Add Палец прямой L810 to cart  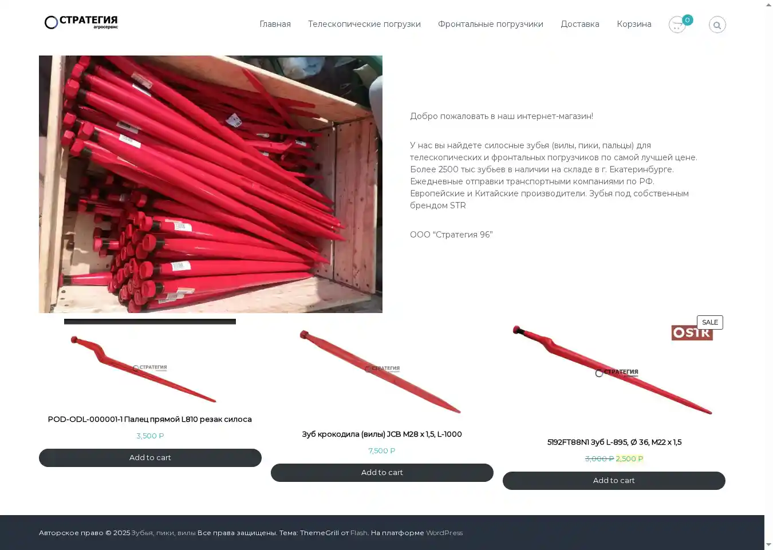[150, 458]
